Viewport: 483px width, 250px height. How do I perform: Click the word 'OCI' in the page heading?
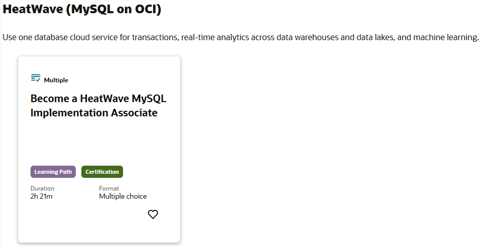point(146,10)
